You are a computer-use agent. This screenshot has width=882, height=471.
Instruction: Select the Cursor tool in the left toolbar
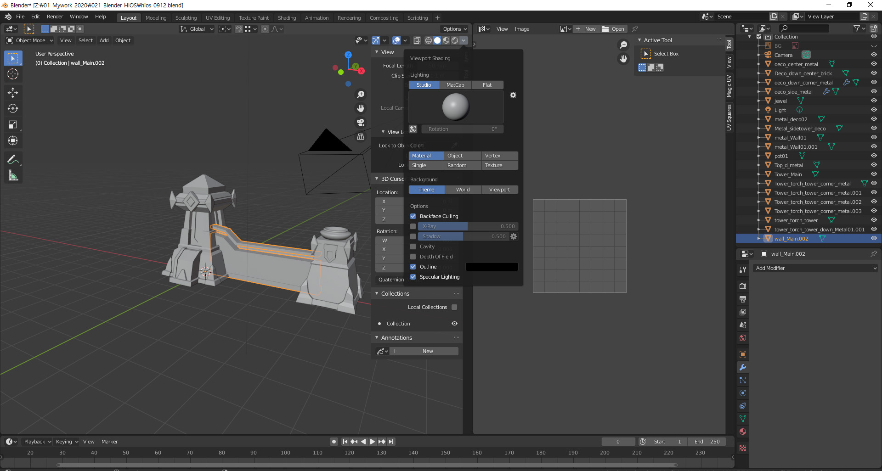[13, 74]
